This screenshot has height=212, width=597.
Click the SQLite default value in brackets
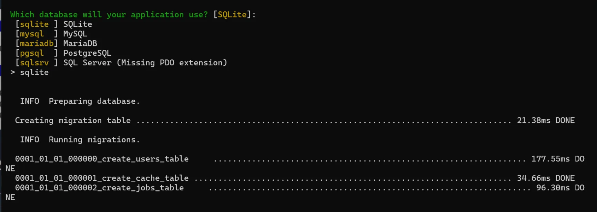[232, 15]
